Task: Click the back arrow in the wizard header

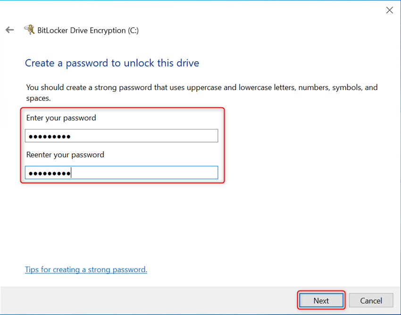Action: pos(9,30)
